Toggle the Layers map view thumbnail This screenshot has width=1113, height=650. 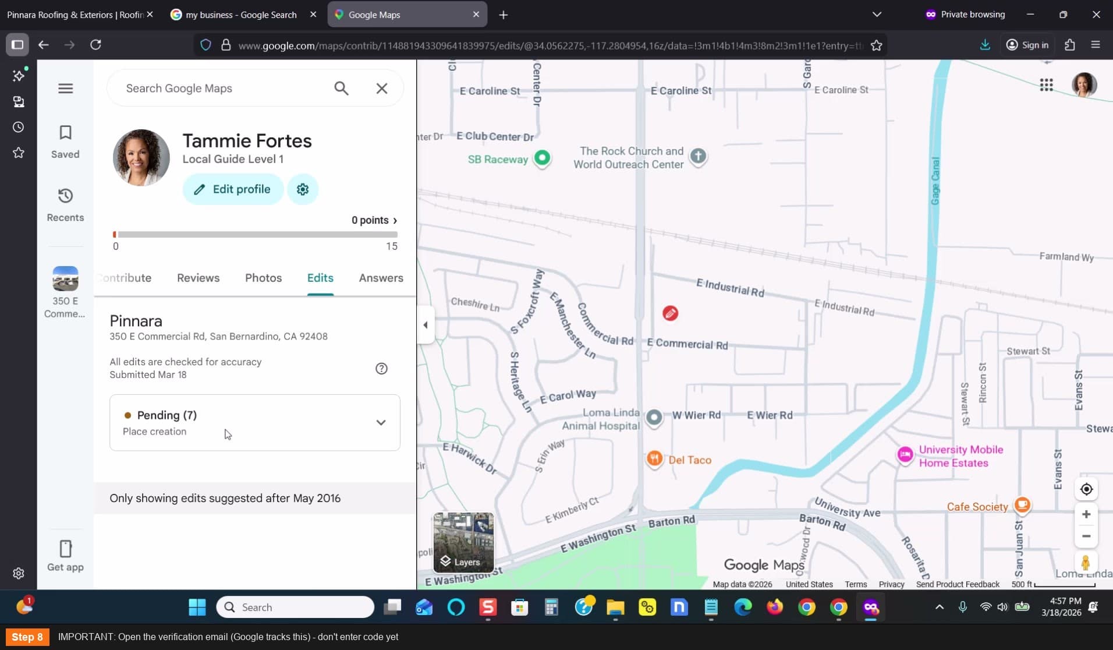click(x=464, y=543)
